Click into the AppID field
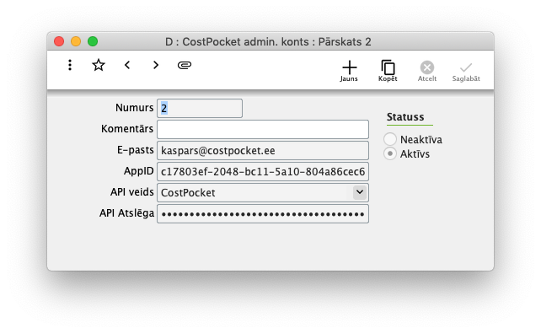The image size is (541, 333). click(263, 171)
